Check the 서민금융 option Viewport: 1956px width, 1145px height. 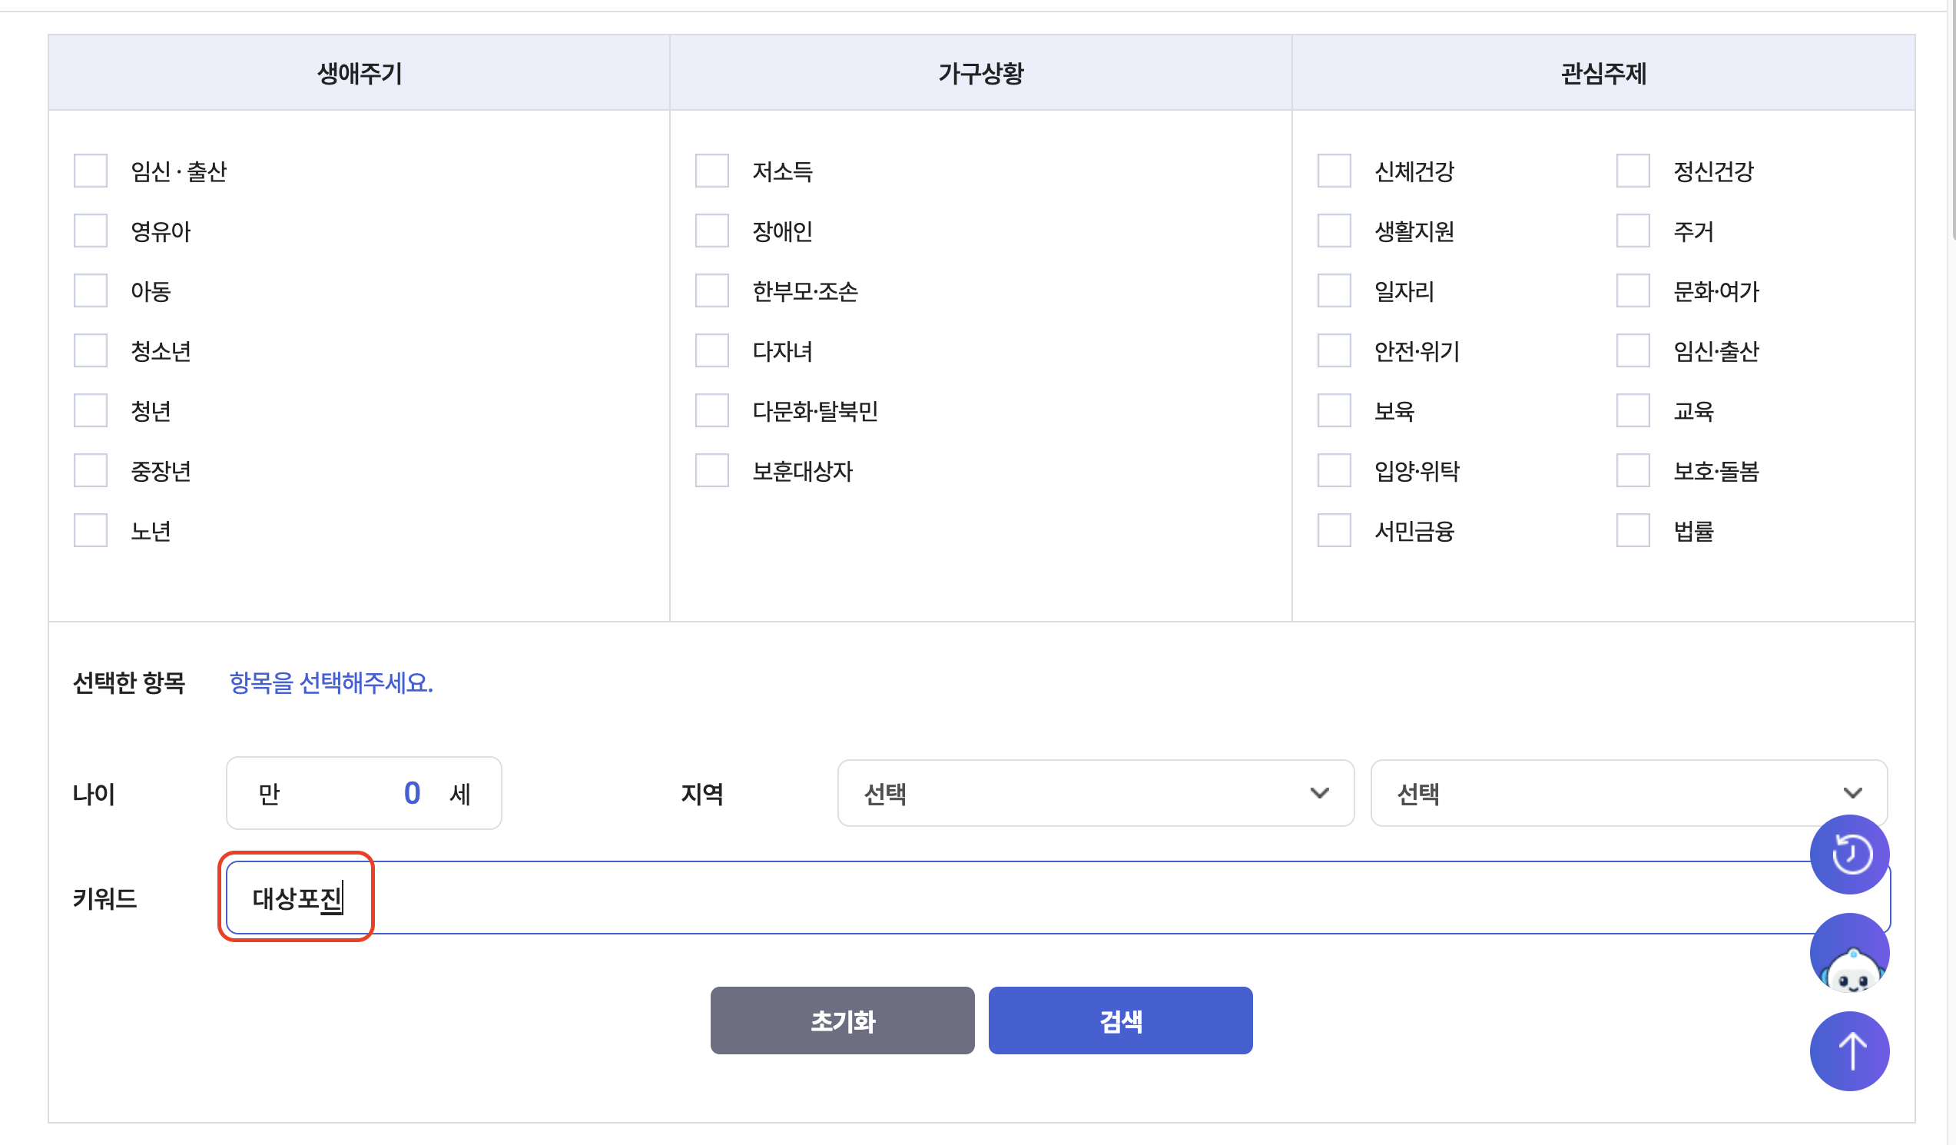[x=1334, y=531]
